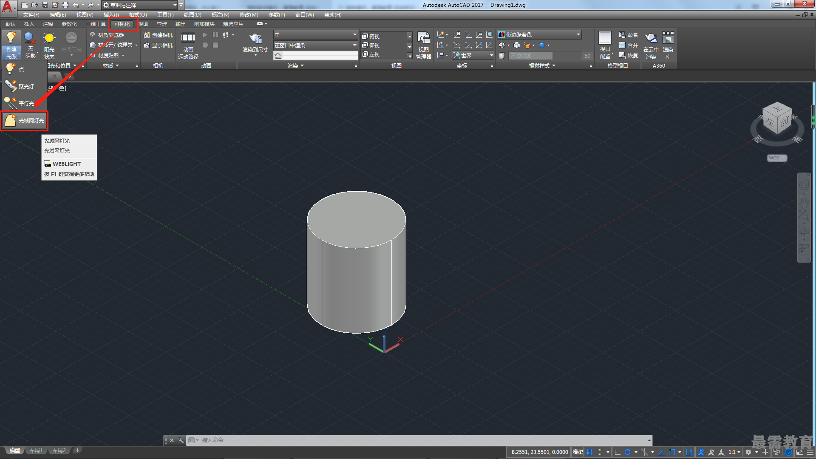Open the 草图与注释 workspace dropdown
This screenshot has height=459, width=816.
pyautogui.click(x=140, y=5)
